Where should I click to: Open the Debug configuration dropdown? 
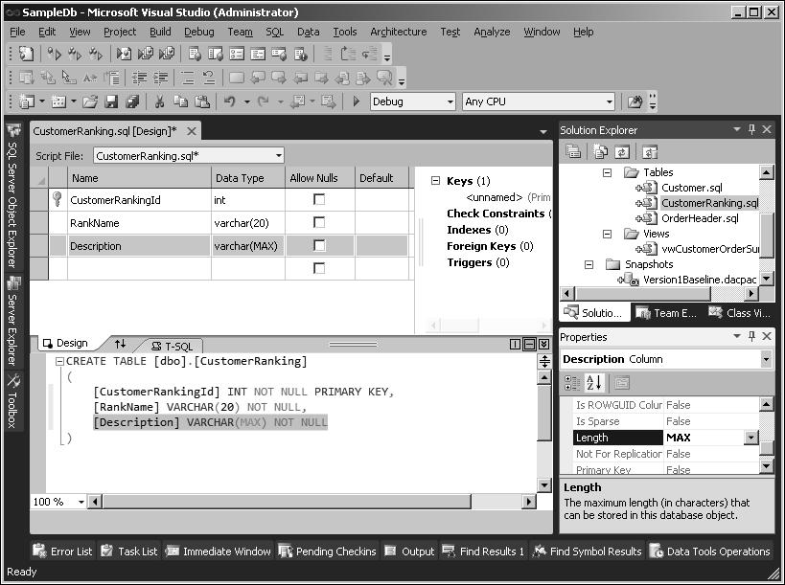coord(450,101)
